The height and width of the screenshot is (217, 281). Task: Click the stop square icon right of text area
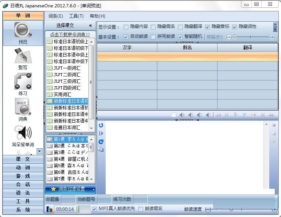(x=274, y=133)
